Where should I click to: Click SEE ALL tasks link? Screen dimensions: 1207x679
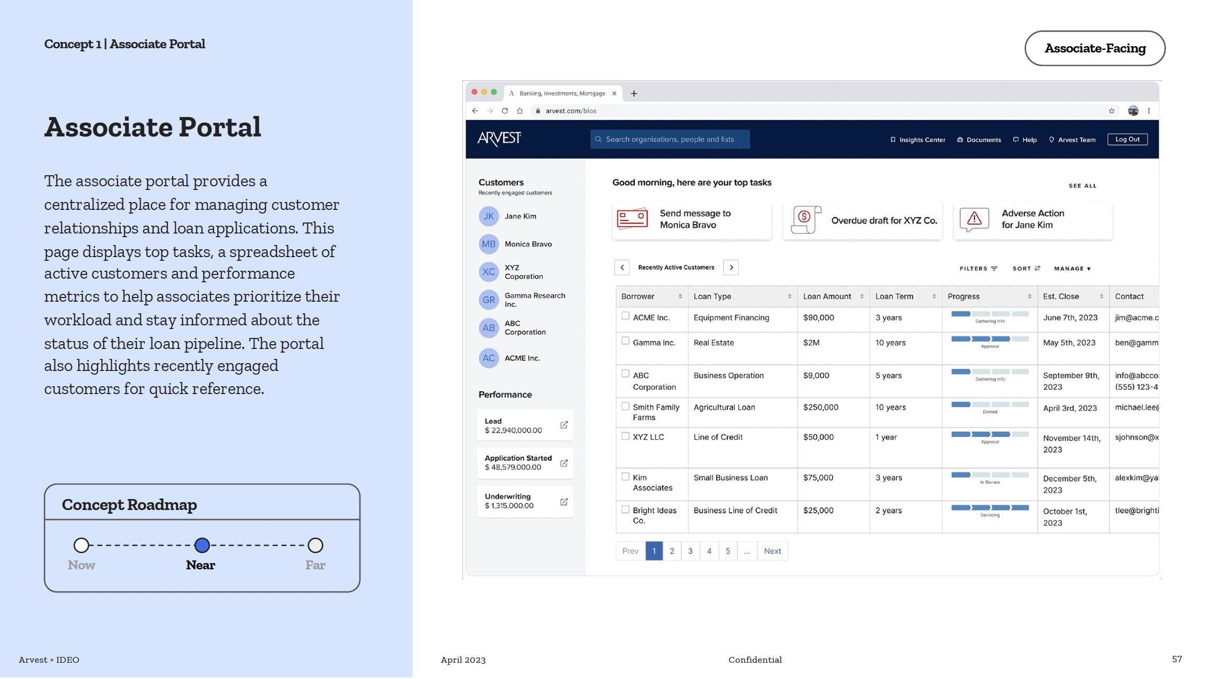[1082, 186]
